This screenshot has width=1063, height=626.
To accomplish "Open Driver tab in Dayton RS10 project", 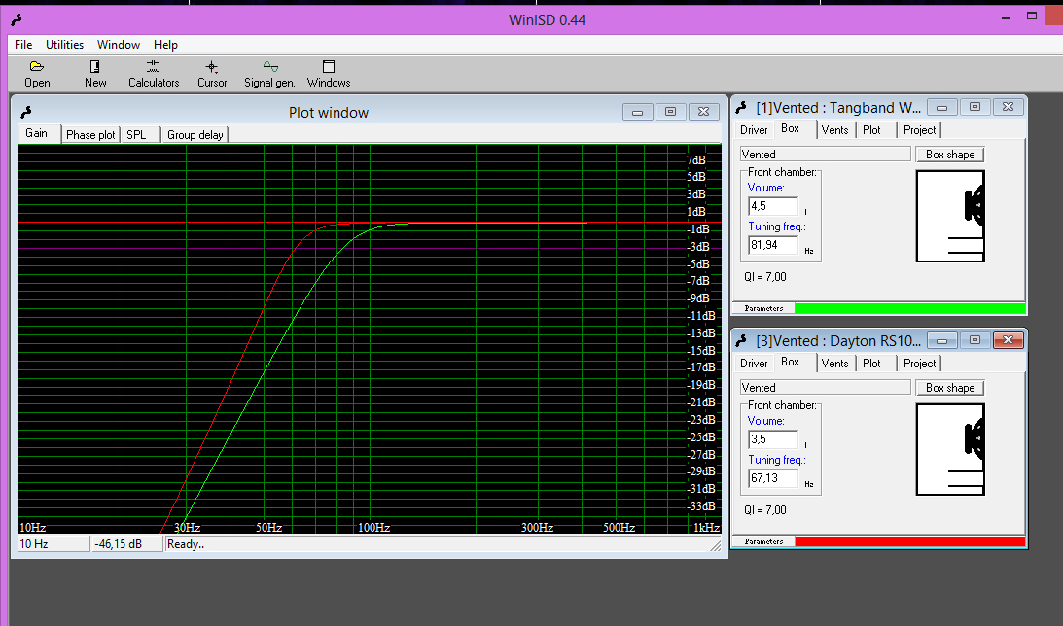I will click(754, 364).
